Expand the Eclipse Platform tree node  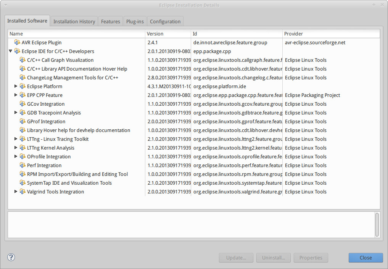tap(16, 86)
